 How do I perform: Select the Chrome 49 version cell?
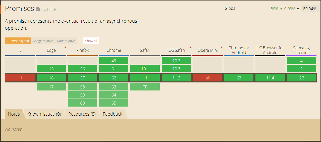coord(114,61)
